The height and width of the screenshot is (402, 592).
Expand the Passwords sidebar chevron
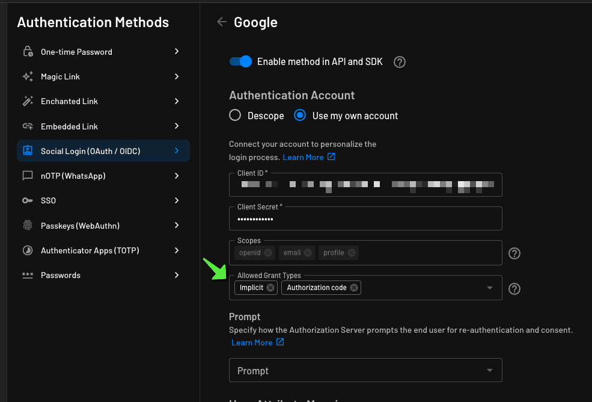176,275
